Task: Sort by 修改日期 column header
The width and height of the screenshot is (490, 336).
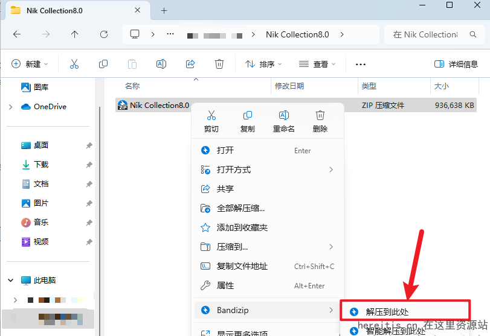Action: [x=289, y=86]
